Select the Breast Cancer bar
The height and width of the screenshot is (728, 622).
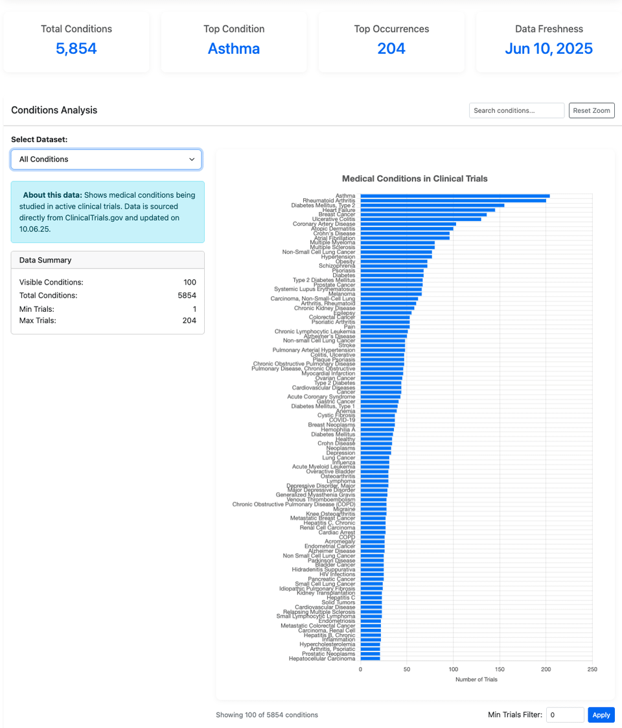point(422,215)
